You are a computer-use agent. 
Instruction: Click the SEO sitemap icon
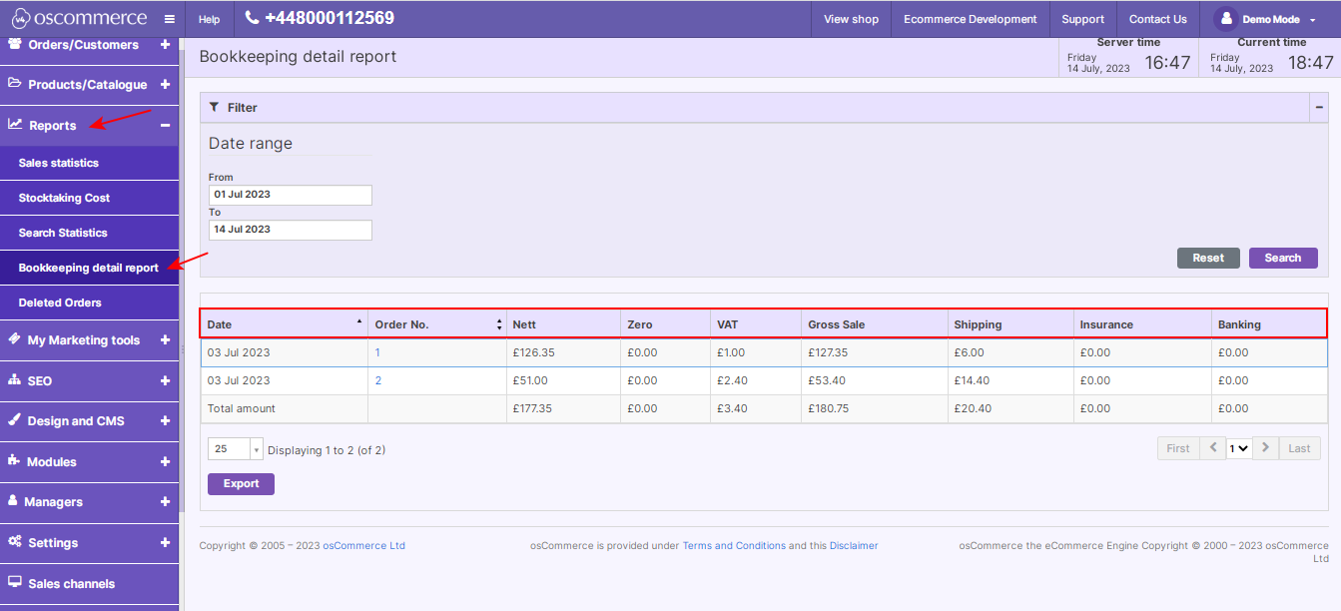(x=15, y=380)
